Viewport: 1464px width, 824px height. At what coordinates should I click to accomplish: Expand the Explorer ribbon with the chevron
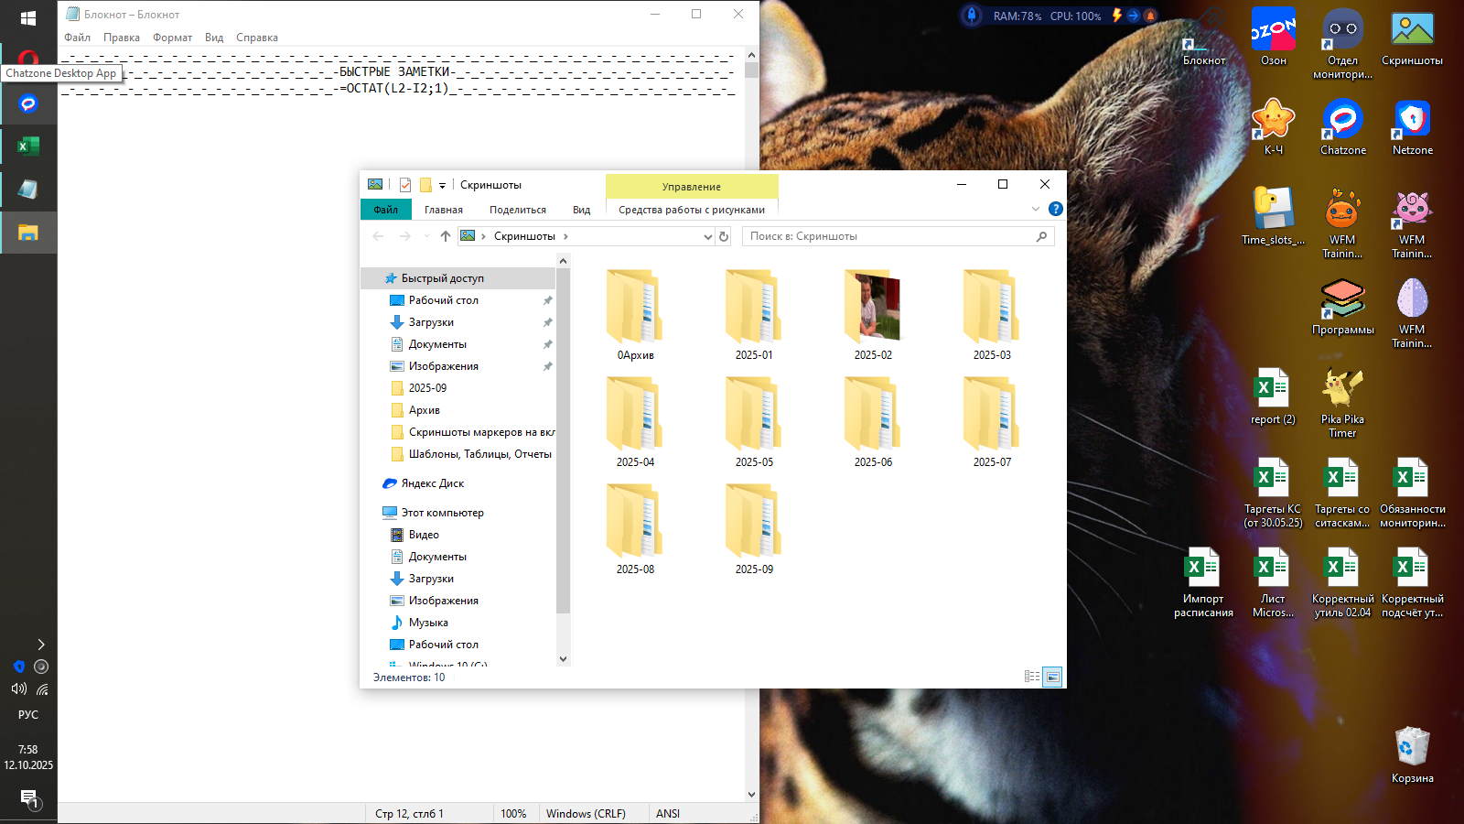tap(1036, 209)
